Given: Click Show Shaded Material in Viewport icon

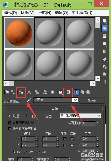Looking at the screenshot, I should tap(68, 92).
